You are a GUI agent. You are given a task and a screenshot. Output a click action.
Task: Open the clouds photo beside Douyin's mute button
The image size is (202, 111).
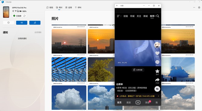coord(178,97)
